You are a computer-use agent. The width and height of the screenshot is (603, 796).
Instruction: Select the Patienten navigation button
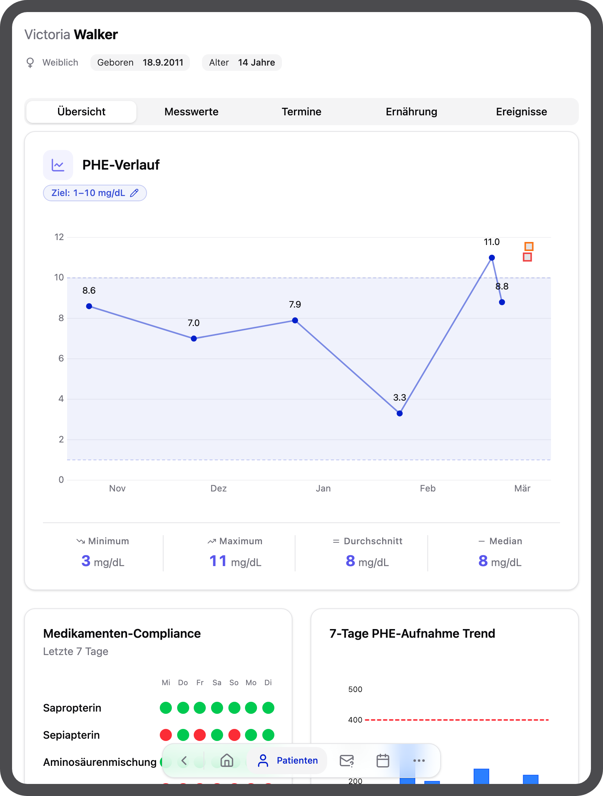coord(288,761)
